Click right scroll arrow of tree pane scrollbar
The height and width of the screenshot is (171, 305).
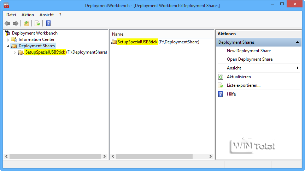(x=105, y=156)
